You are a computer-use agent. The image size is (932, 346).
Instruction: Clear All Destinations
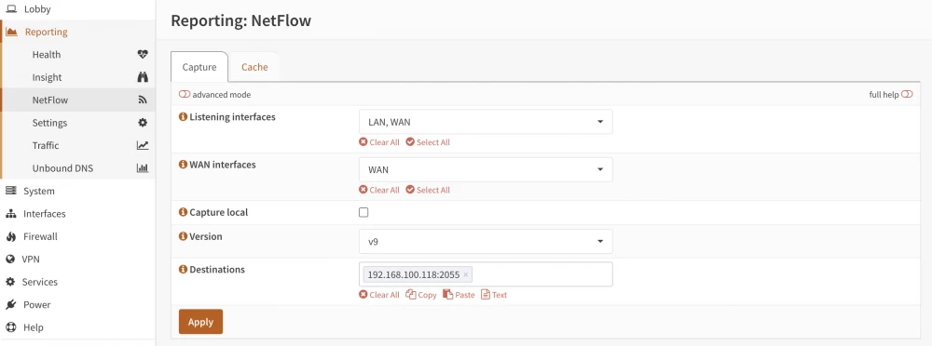379,294
